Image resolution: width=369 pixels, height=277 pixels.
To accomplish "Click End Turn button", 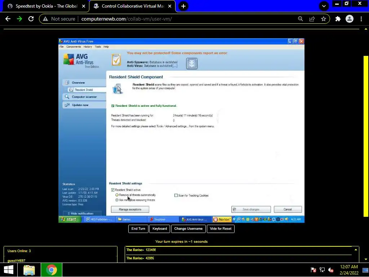I will point(138,229).
